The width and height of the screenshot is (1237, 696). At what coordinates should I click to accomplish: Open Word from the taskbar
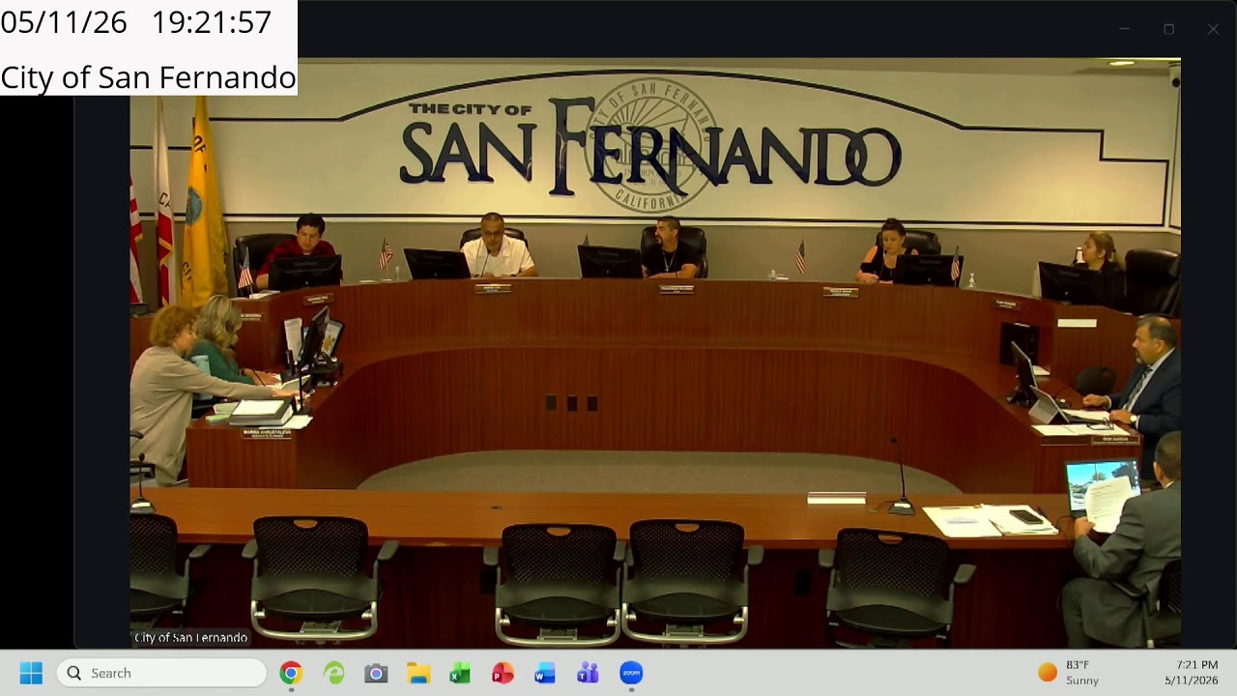545,673
